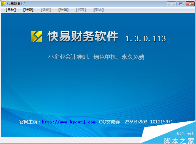
Task: Click the 快易财务 title bar app icon
Action: [4, 4]
